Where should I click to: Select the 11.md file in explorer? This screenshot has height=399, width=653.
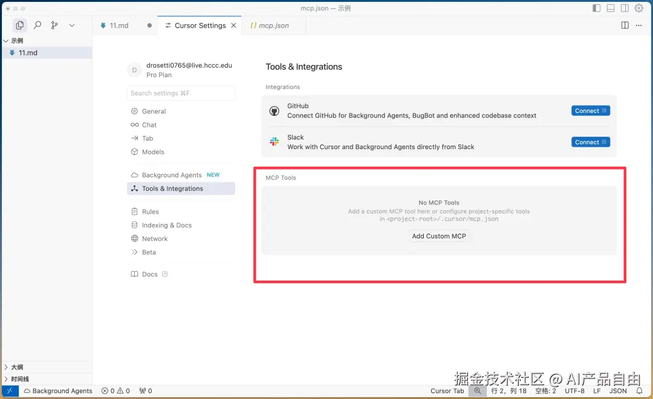coord(47,53)
